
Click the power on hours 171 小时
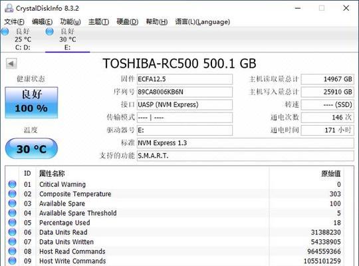(327, 130)
